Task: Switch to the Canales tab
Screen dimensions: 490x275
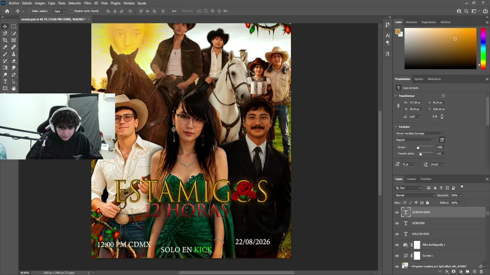Action: [411, 179]
